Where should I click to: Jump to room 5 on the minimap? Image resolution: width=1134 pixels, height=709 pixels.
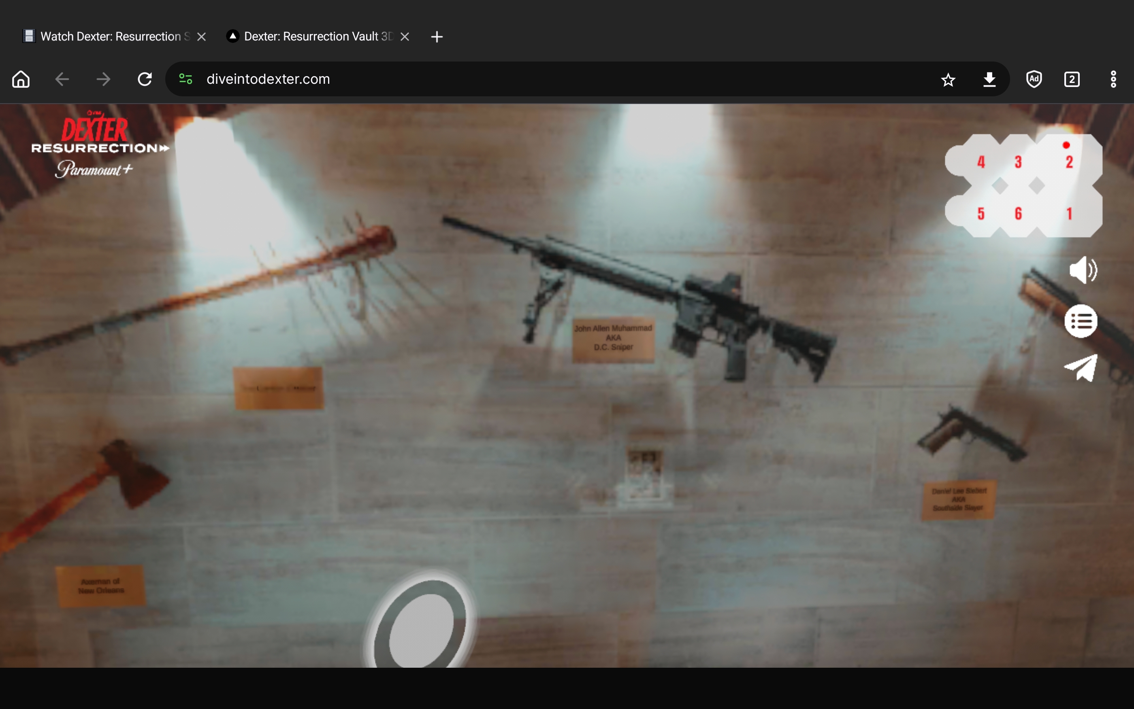click(x=981, y=214)
